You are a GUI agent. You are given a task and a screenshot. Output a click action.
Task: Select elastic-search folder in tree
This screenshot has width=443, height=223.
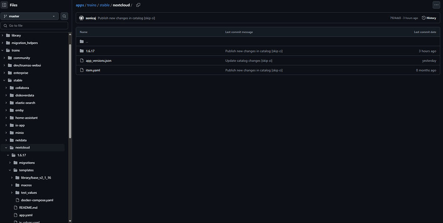coord(25,103)
